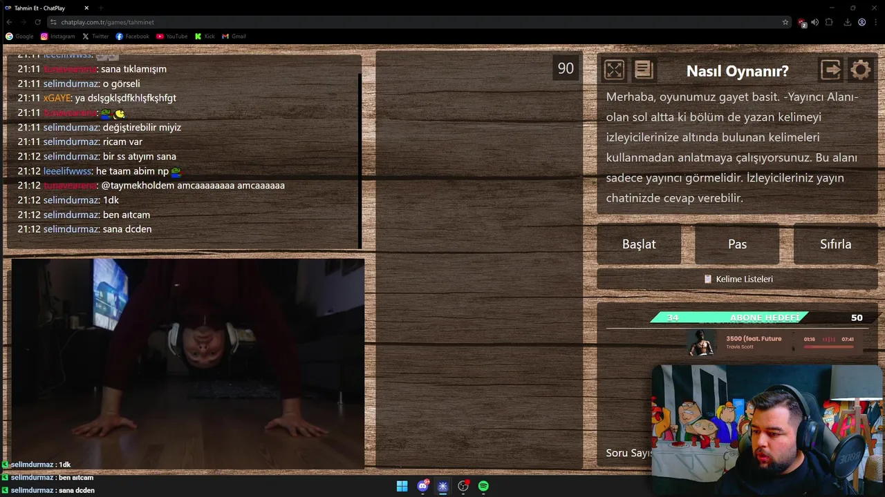
Task: Click the push-up video preview
Action: 188,364
